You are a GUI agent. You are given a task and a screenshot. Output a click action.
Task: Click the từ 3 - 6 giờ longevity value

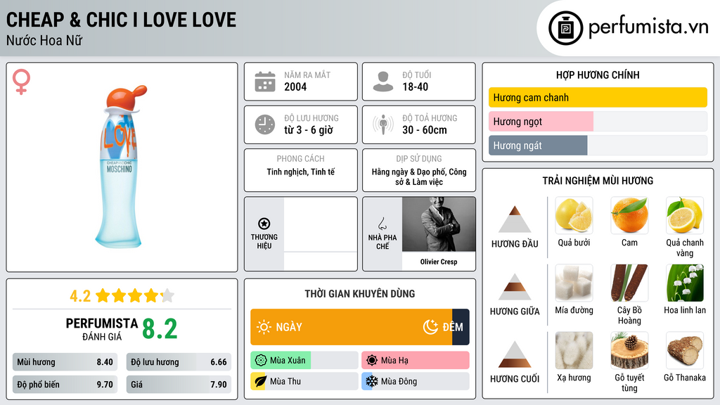(x=309, y=130)
